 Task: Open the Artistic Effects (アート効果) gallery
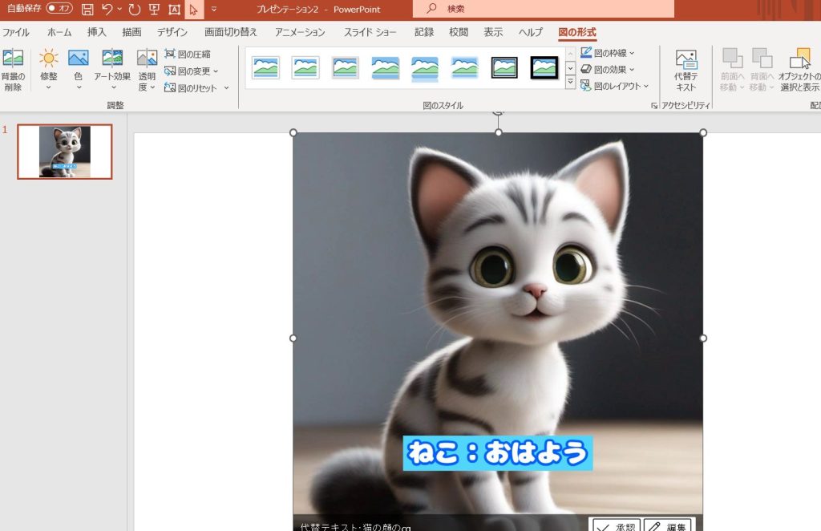(x=112, y=59)
